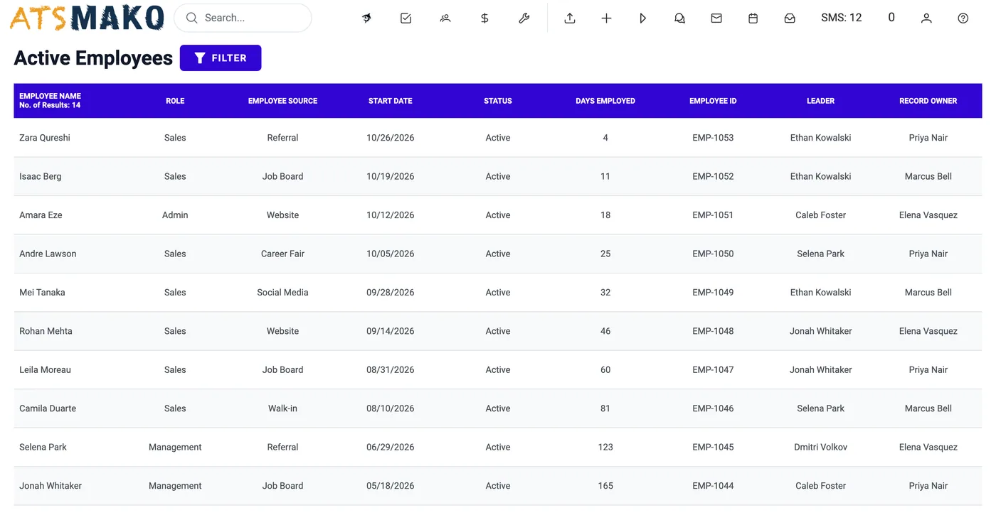Open the people group icon

pos(445,18)
